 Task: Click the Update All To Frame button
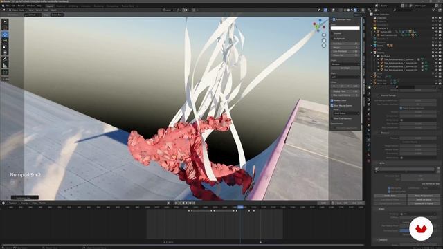click(424, 203)
